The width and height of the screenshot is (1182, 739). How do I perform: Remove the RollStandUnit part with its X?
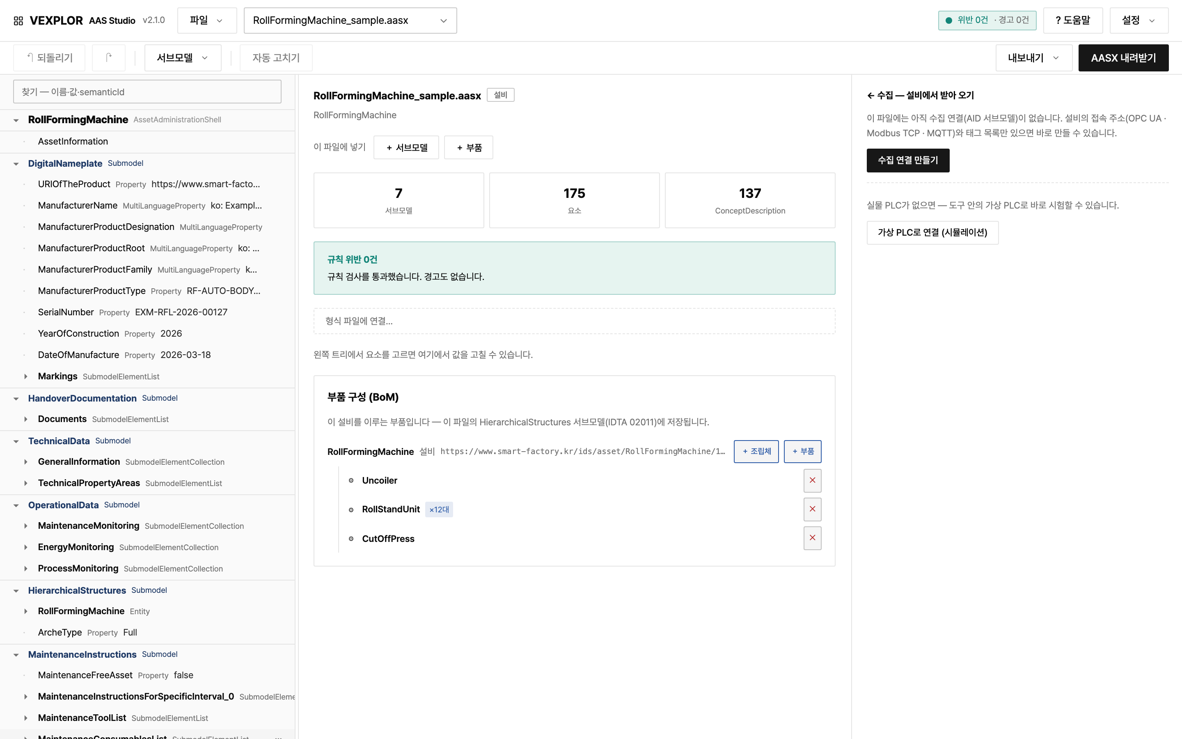click(812, 509)
